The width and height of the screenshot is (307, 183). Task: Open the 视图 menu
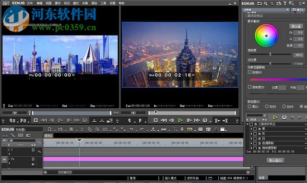pyautogui.click(x=48, y=3)
